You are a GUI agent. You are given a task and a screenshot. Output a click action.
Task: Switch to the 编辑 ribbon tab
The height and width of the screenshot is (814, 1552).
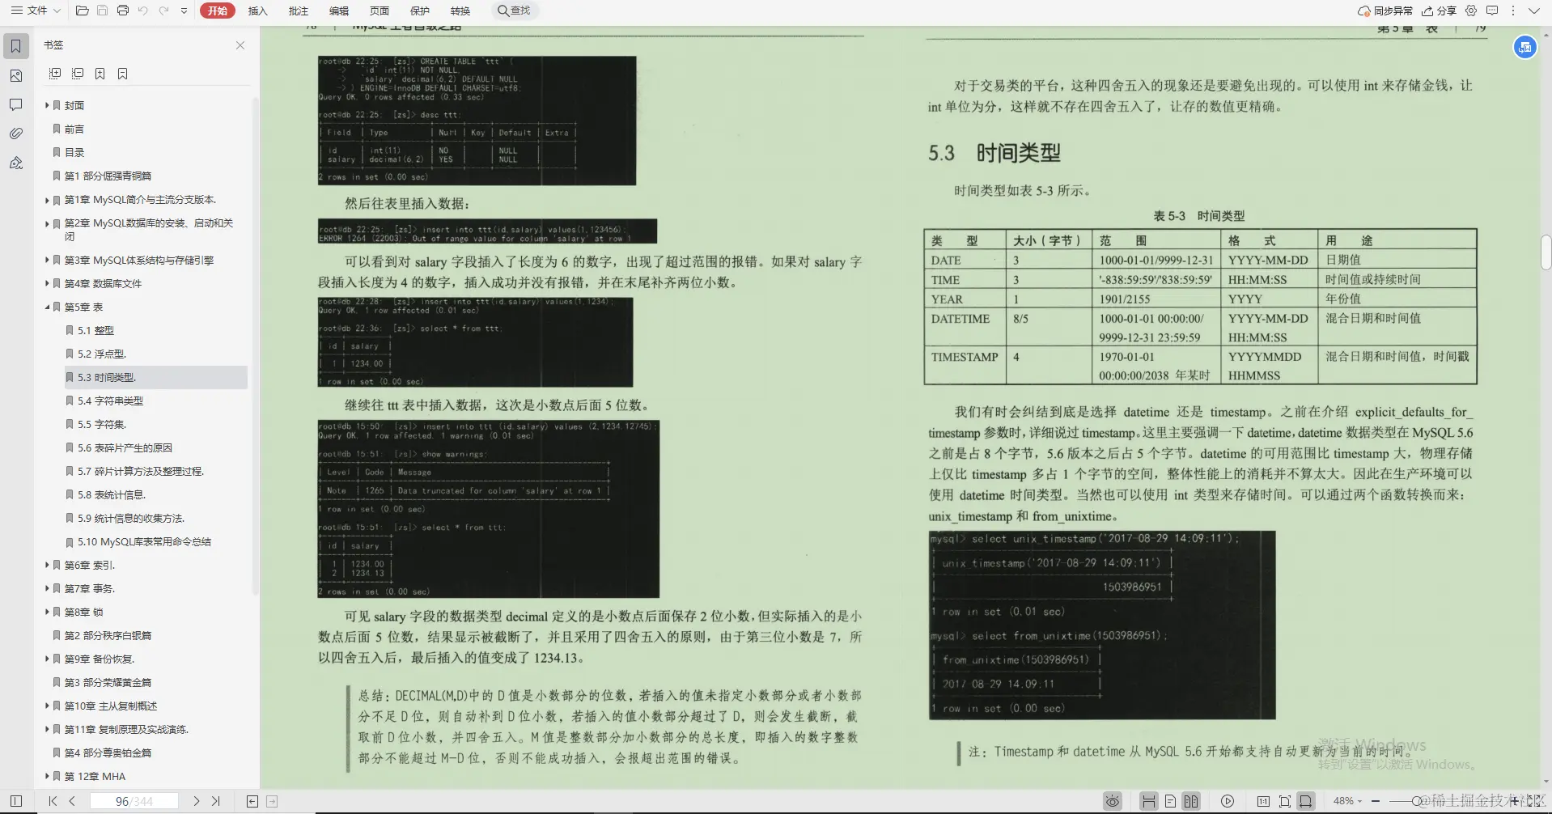[339, 11]
